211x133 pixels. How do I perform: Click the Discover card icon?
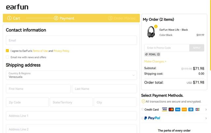[184, 110]
